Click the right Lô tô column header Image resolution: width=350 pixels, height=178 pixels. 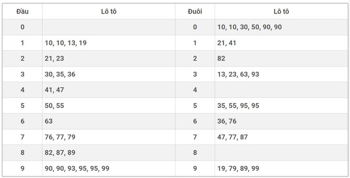281,11
